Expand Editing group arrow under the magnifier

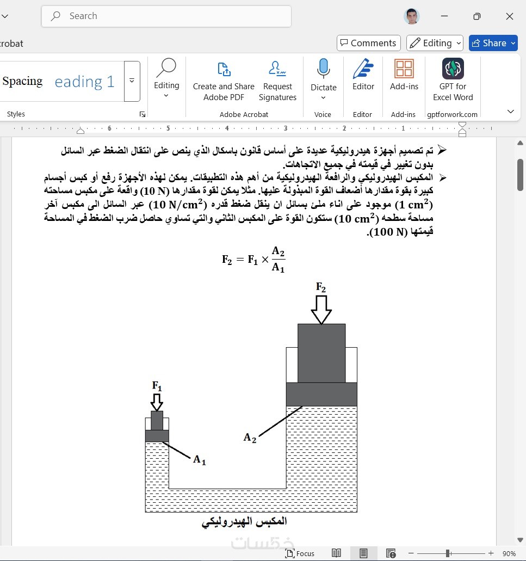(x=166, y=96)
